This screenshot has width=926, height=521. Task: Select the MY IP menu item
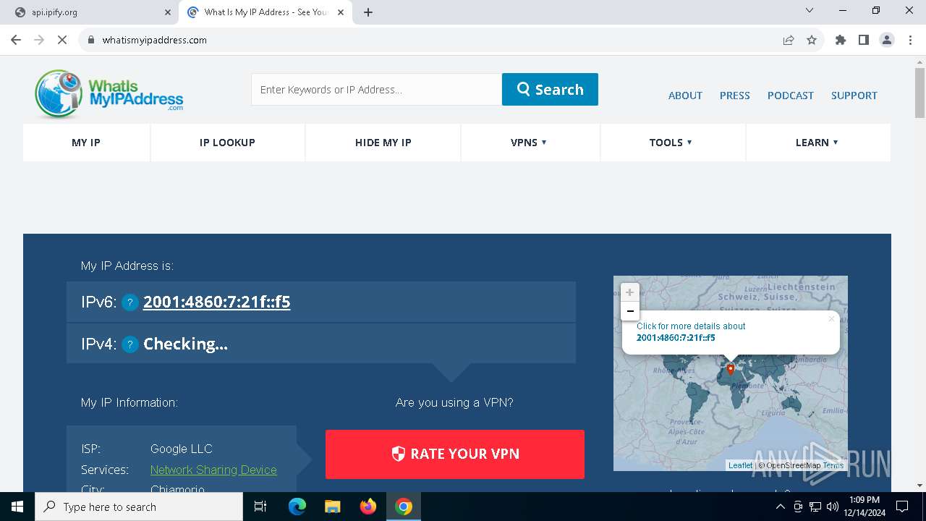86,143
